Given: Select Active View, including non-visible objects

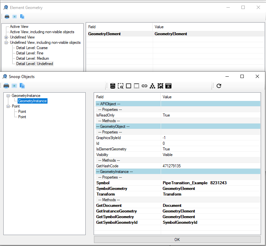Looking at the screenshot, I should click(x=42, y=32).
